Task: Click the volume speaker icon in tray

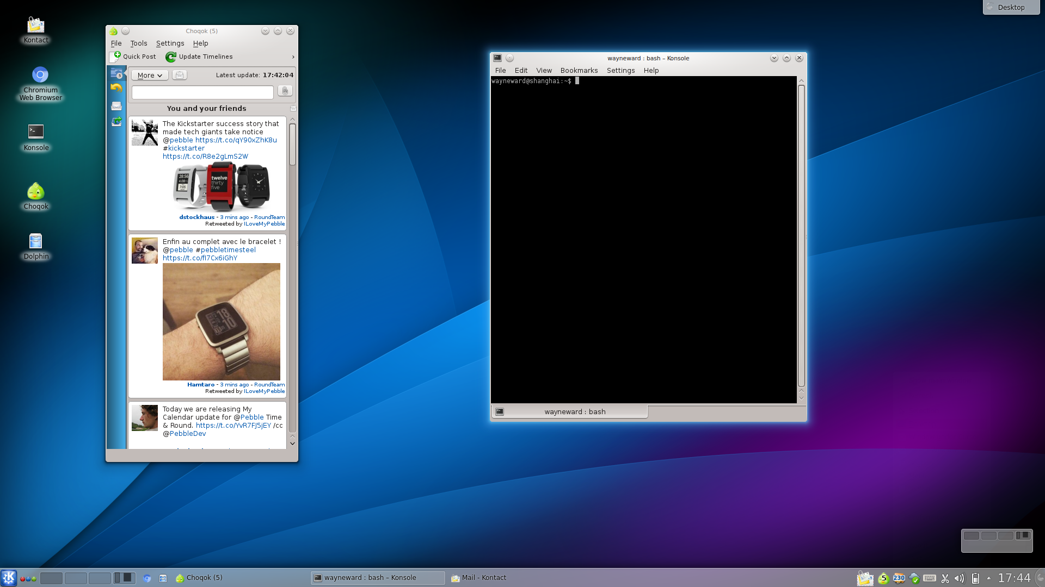Action: coord(960,578)
